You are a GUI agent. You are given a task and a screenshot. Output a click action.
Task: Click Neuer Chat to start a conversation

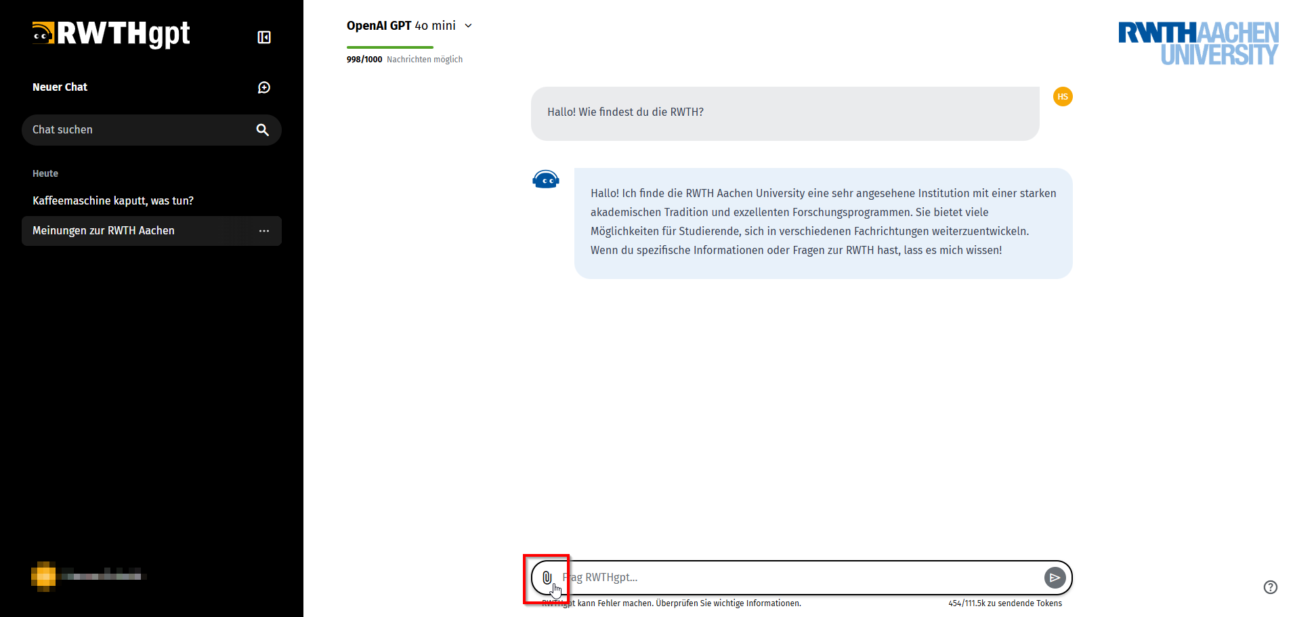[x=60, y=87]
